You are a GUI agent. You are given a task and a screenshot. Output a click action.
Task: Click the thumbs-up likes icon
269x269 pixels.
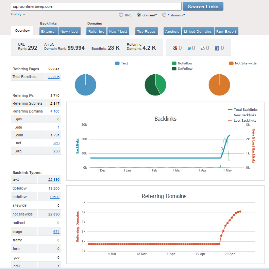click(x=203, y=48)
